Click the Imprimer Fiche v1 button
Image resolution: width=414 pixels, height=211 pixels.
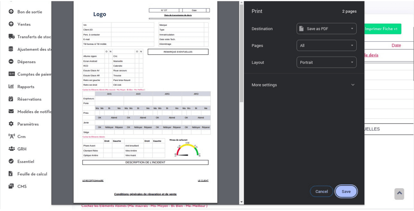coord(381,29)
